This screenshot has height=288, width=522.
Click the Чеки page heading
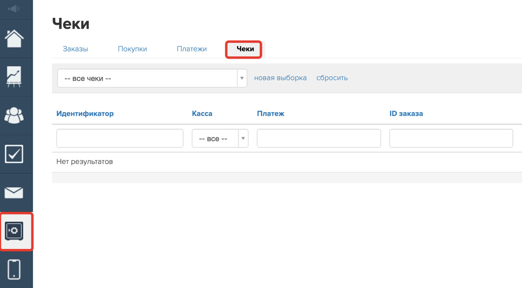point(71,23)
